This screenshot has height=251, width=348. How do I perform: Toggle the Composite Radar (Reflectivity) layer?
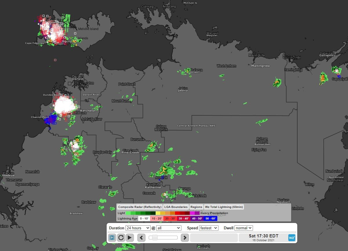(140, 207)
